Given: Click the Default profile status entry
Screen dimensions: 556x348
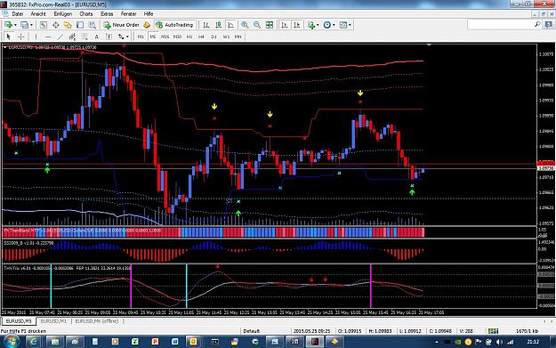Looking at the screenshot, I should pyautogui.click(x=252, y=331).
